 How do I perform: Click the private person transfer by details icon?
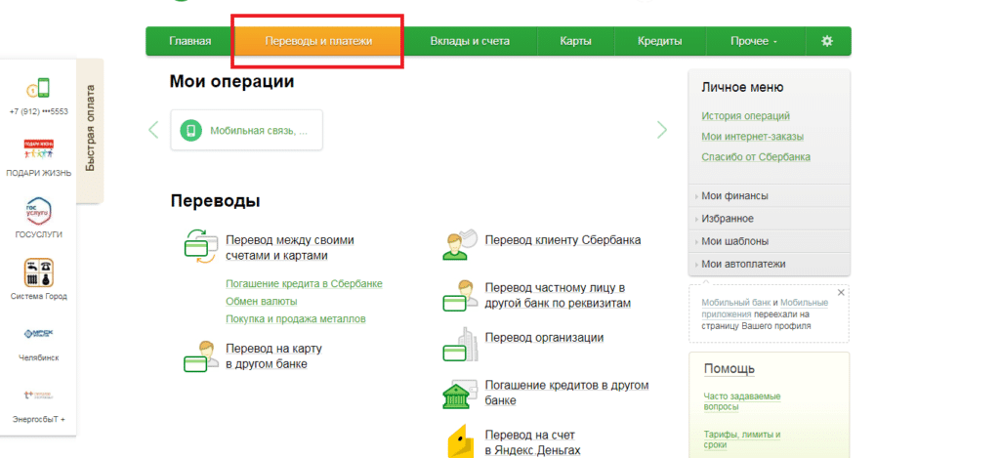click(459, 295)
